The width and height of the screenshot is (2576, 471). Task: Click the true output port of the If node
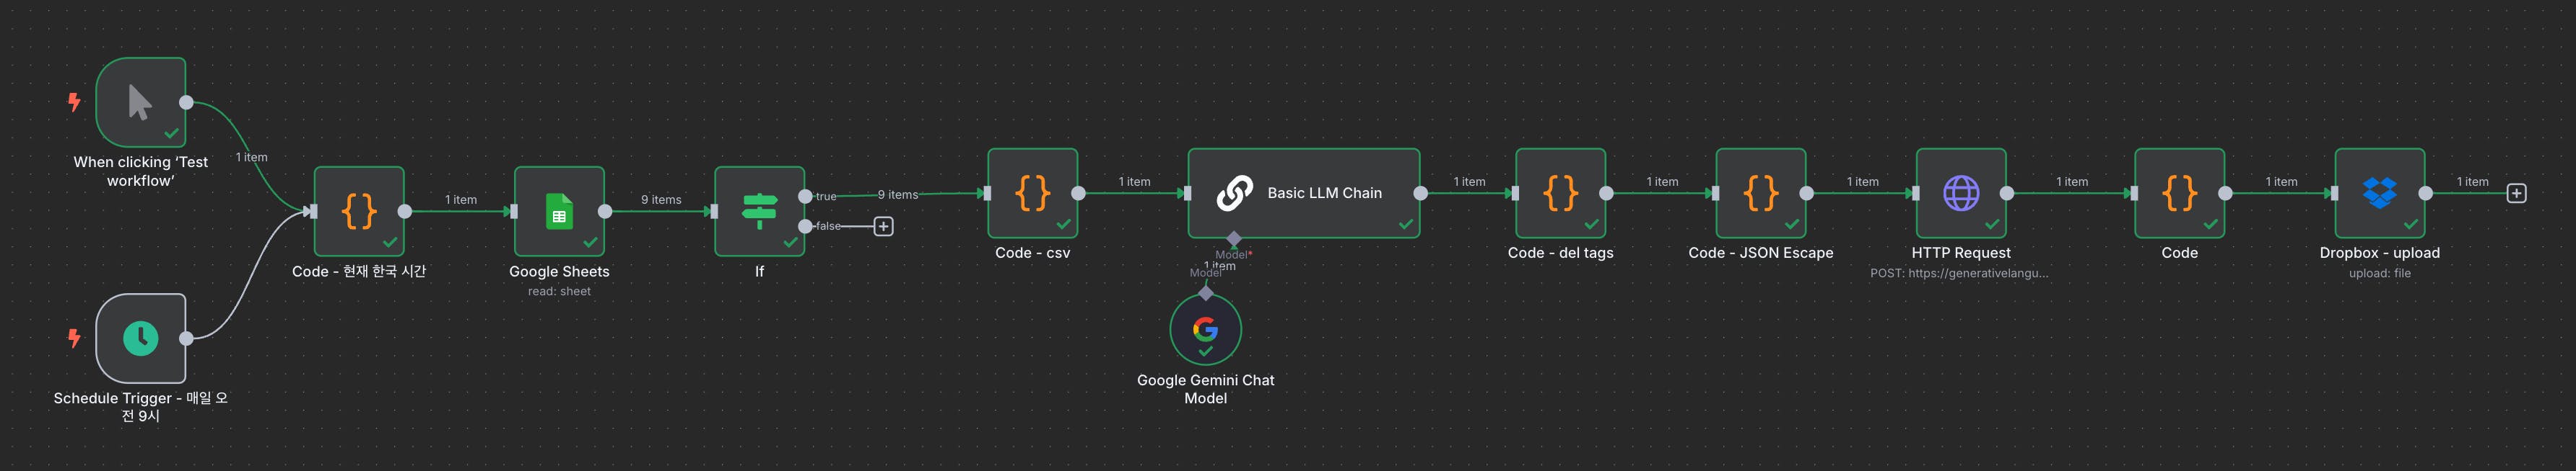click(805, 197)
